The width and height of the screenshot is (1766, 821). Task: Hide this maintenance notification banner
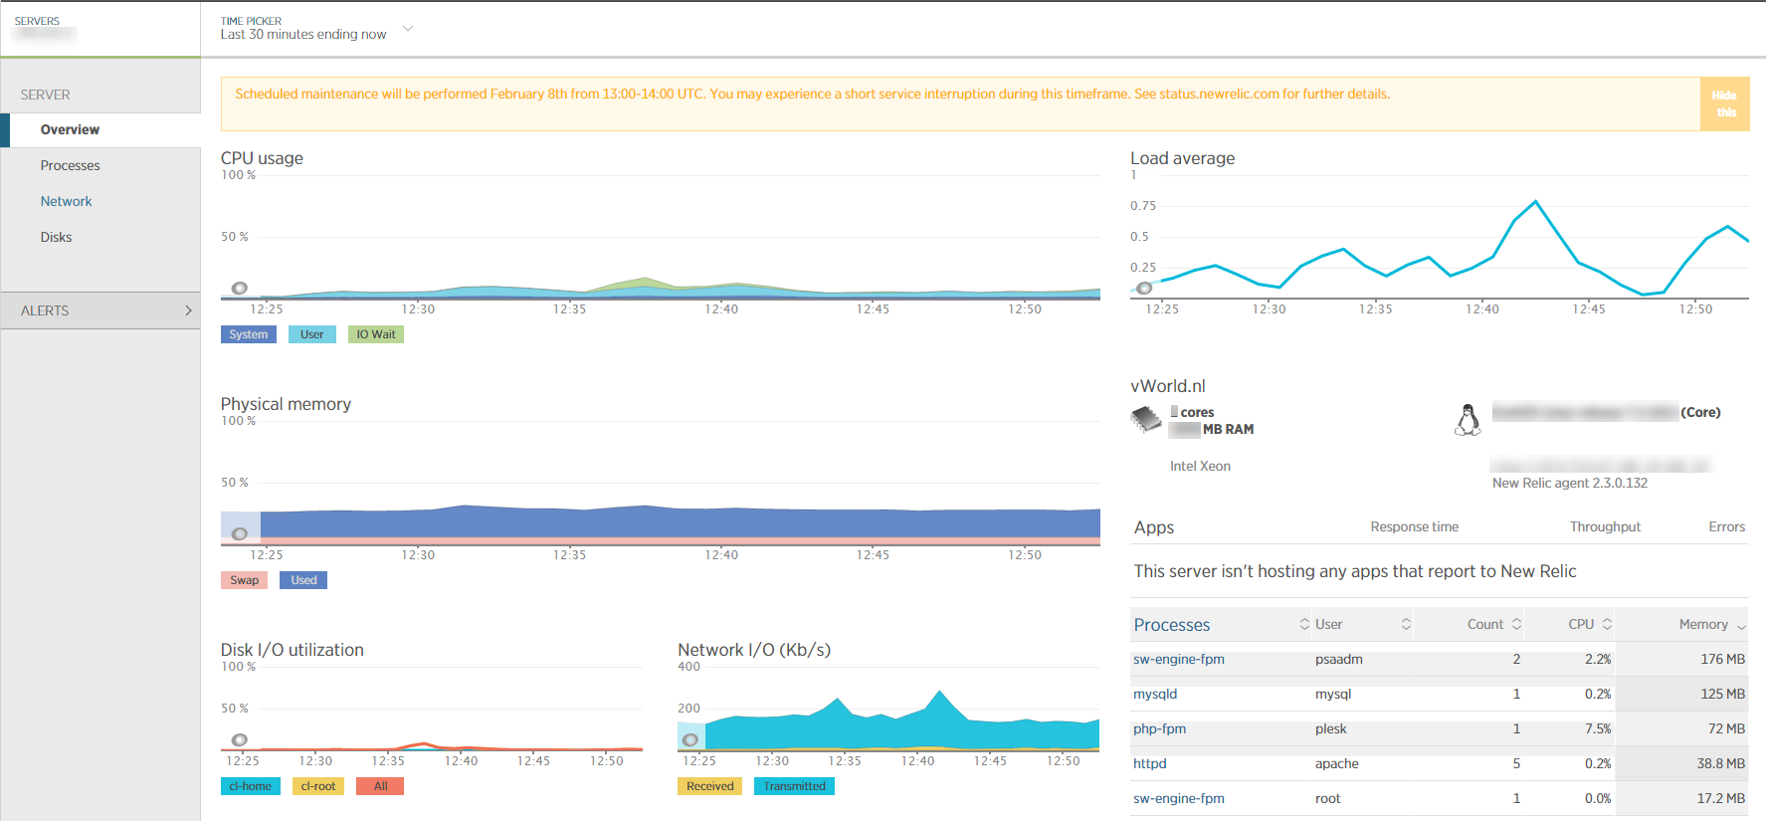click(x=1724, y=103)
